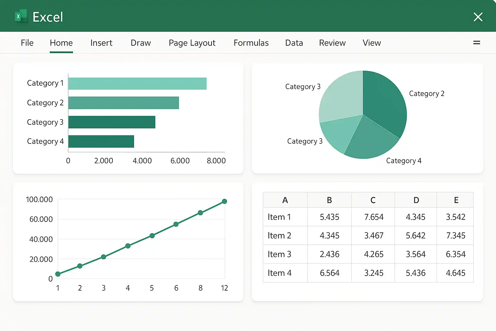Open the File tab
The height and width of the screenshot is (331, 496).
(x=27, y=43)
